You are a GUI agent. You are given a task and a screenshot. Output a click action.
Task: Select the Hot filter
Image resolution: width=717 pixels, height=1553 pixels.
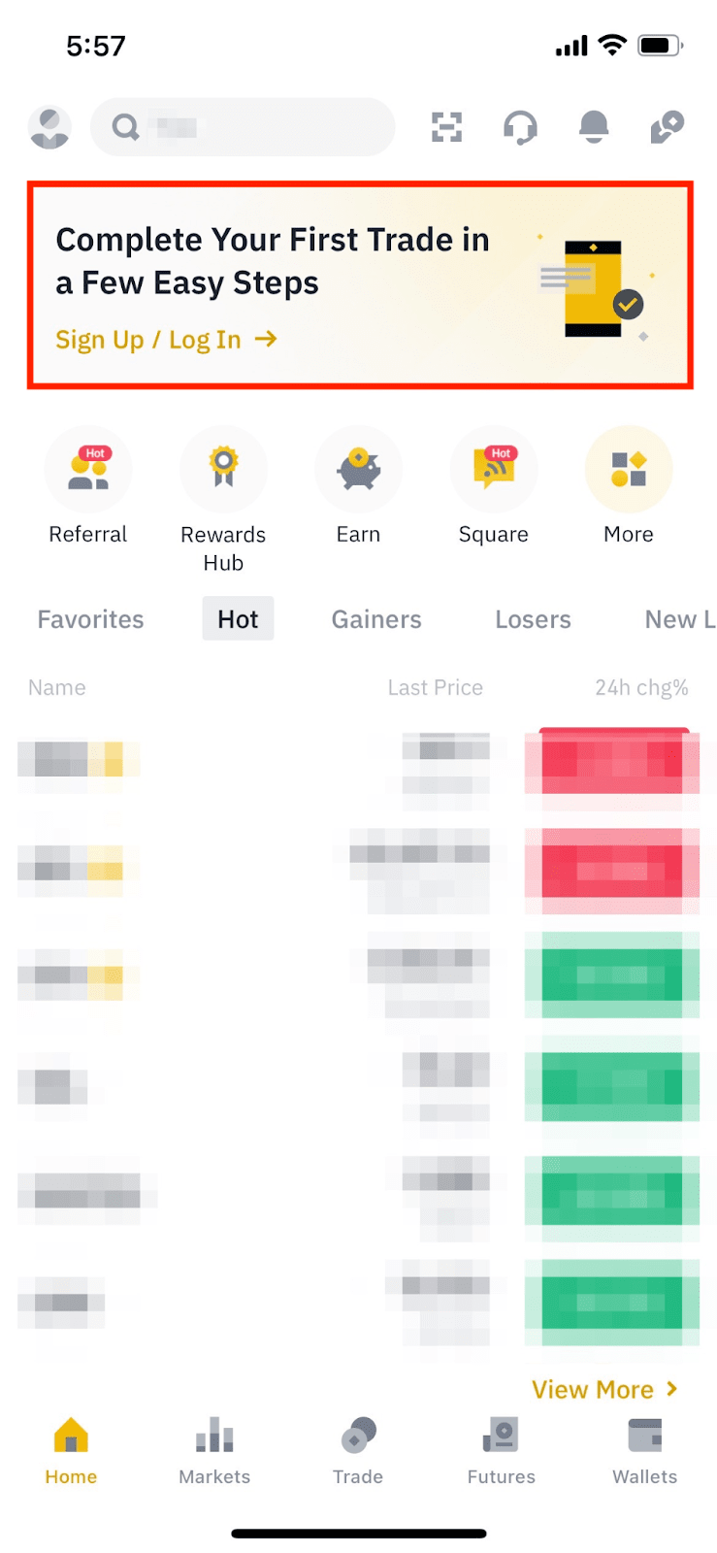pos(238,618)
